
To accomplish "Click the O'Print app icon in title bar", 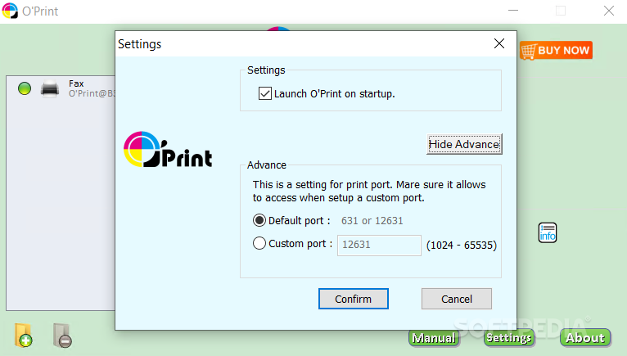I will coord(10,11).
